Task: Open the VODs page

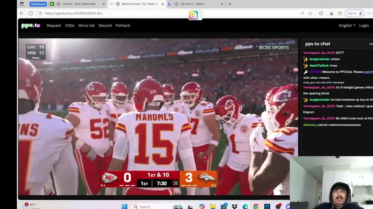Action: [70, 26]
